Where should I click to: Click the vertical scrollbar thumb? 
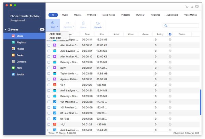201,102
